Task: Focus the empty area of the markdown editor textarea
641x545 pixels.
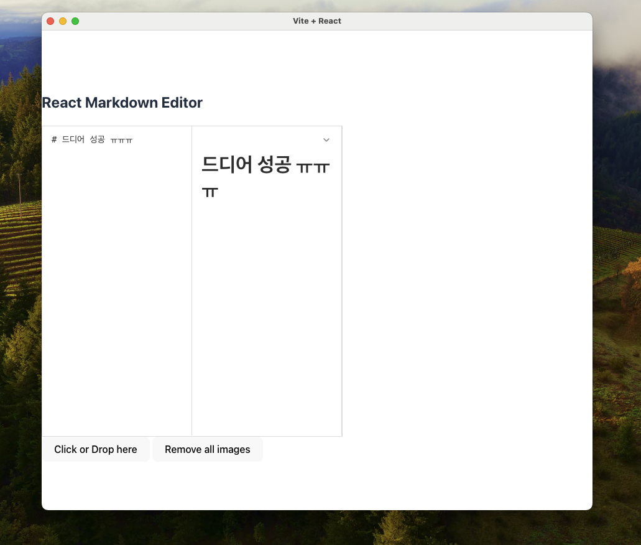Action: click(x=116, y=286)
